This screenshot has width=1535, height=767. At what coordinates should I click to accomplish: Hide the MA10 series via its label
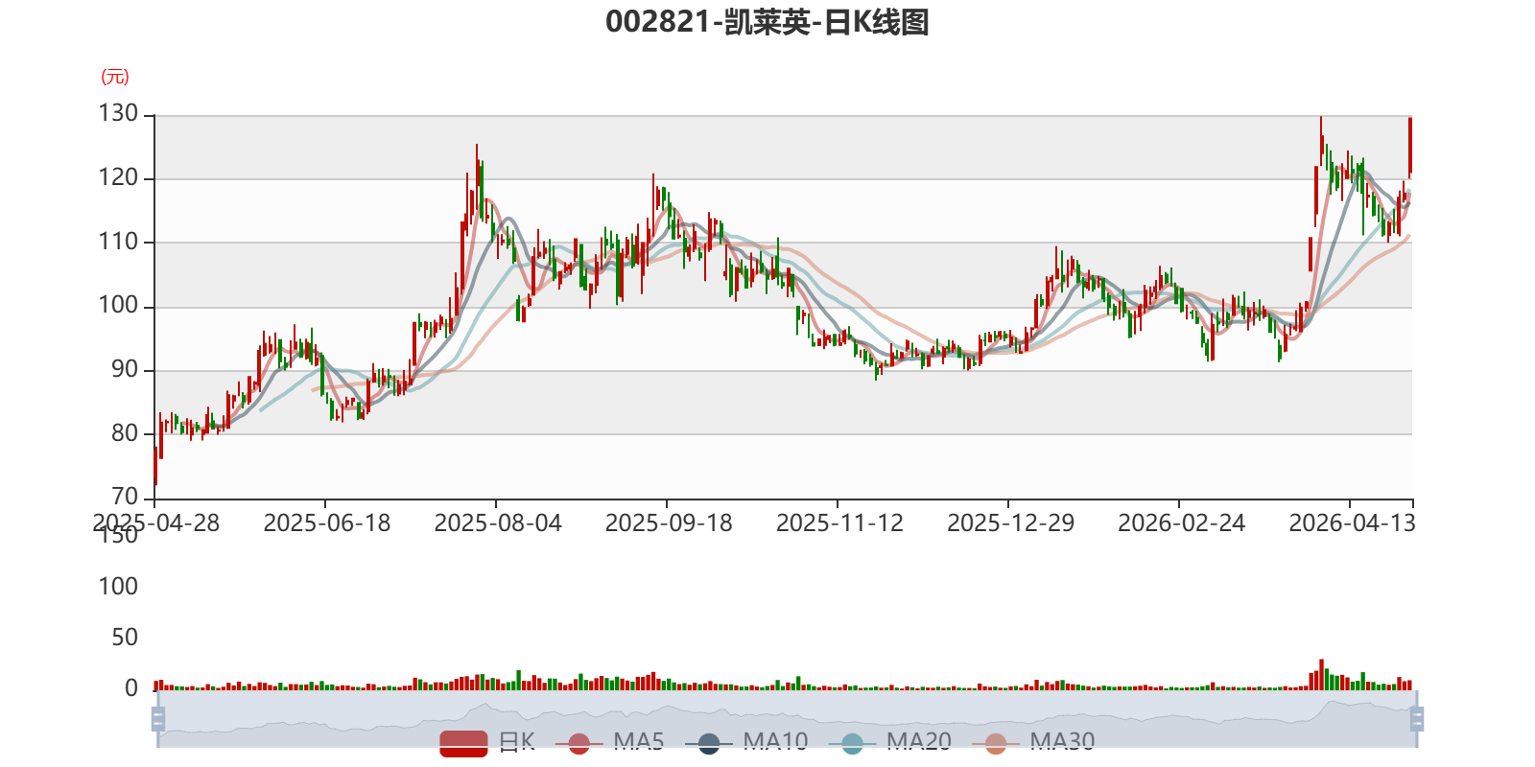click(x=774, y=741)
